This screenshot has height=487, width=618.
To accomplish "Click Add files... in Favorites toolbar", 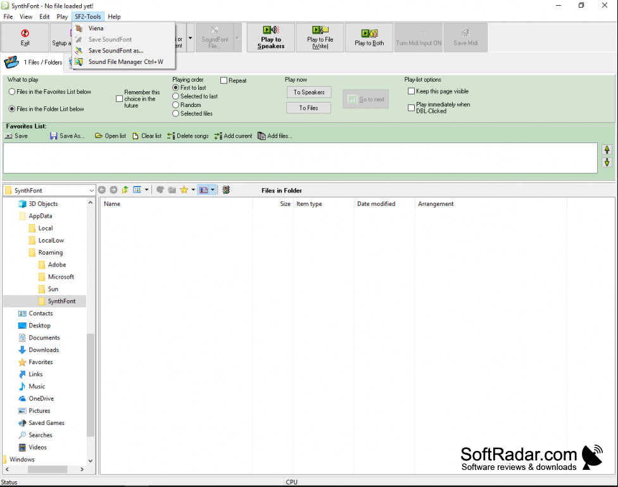I will tap(275, 136).
